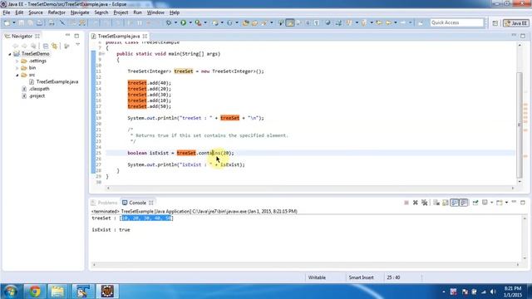
Task: Open Windows Explorer from the taskbar
Action: pos(57,292)
